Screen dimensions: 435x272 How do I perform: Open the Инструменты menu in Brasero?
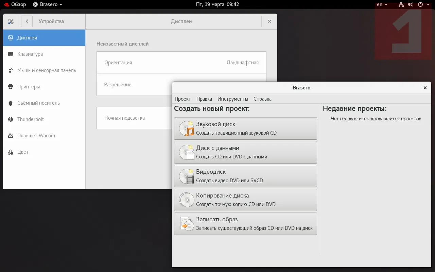click(233, 99)
